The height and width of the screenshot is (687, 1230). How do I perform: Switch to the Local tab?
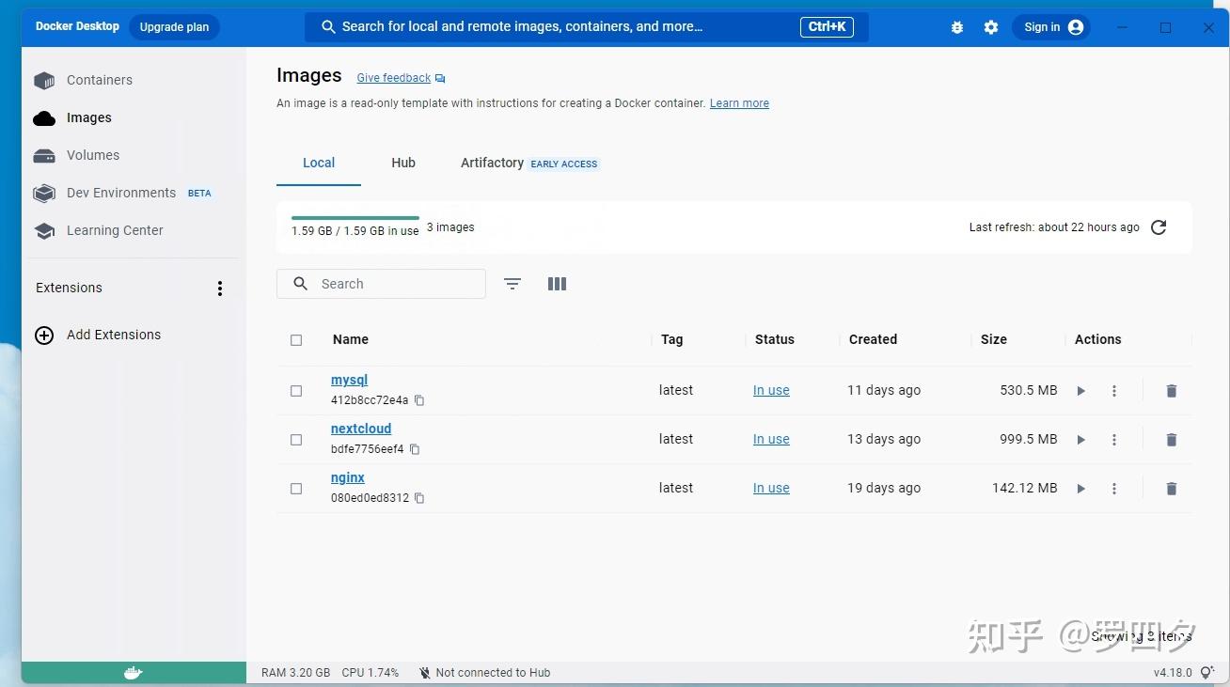(319, 163)
